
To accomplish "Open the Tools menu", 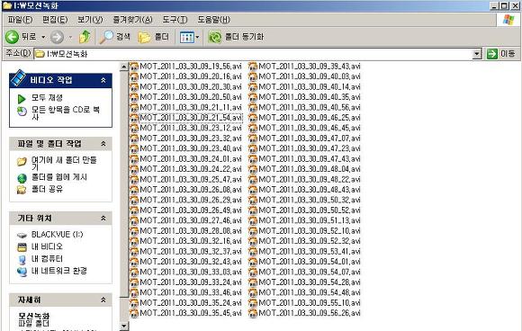I will pyautogui.click(x=175, y=20).
